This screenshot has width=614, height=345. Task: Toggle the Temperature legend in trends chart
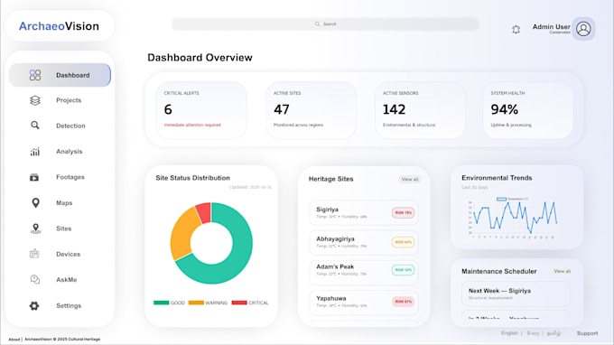pos(512,199)
